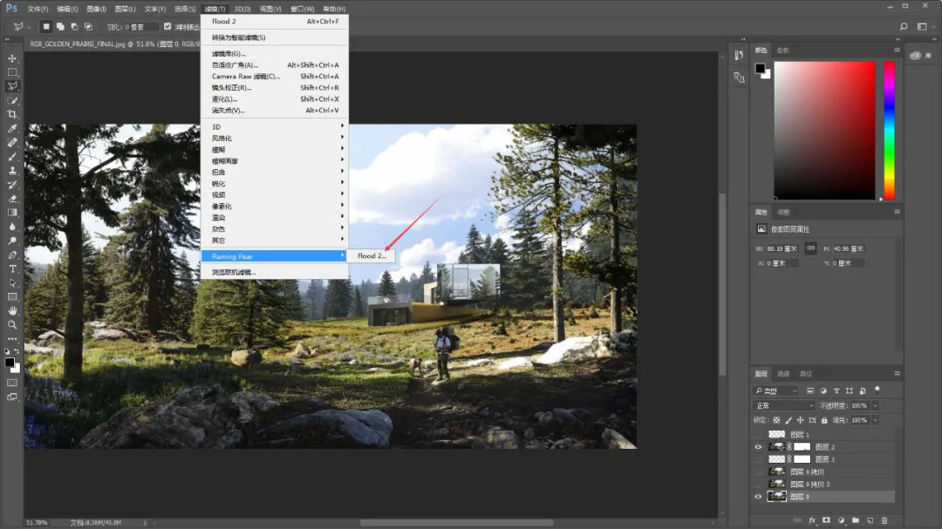Click Flood 2... in Flaming Pear submenu
This screenshot has height=529, width=942.
click(372, 256)
